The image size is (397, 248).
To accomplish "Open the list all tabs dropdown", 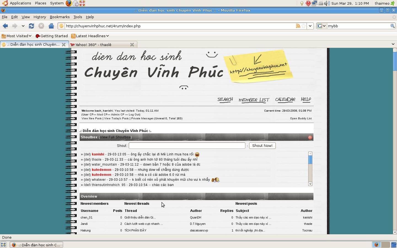I will [393, 44].
